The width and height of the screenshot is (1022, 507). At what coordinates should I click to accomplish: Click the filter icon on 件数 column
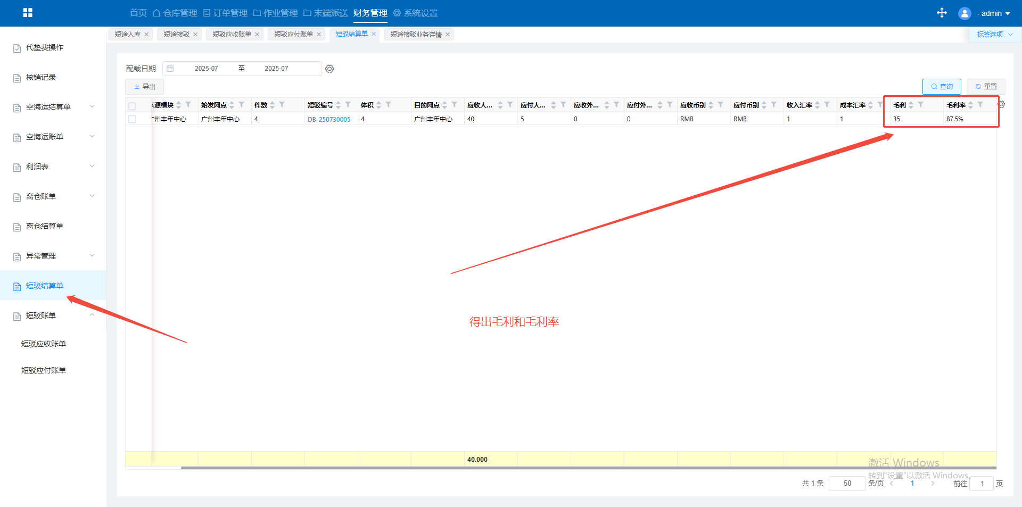point(282,105)
